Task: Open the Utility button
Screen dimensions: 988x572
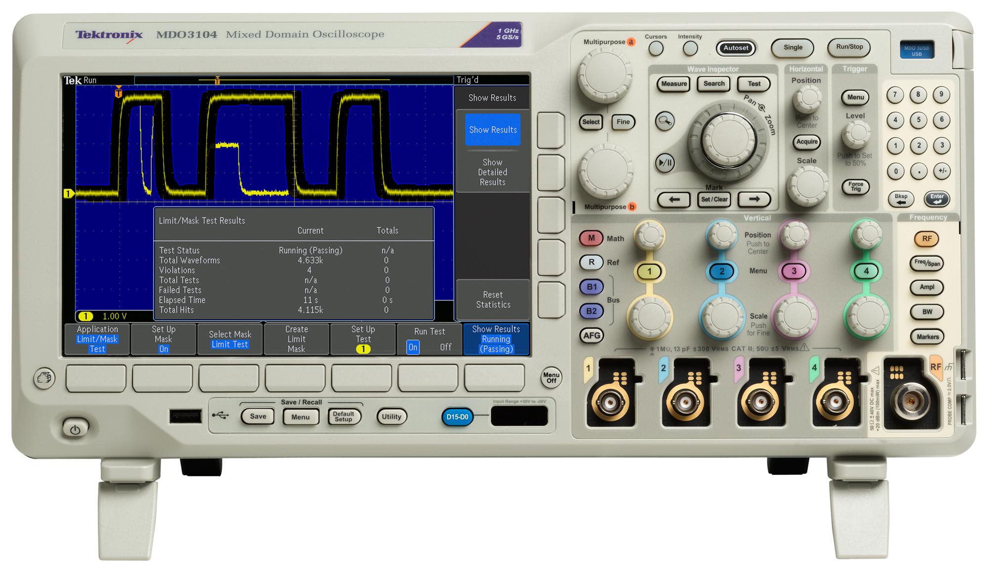Action: coord(391,417)
